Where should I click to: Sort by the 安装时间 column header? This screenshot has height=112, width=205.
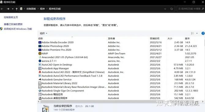155,38
